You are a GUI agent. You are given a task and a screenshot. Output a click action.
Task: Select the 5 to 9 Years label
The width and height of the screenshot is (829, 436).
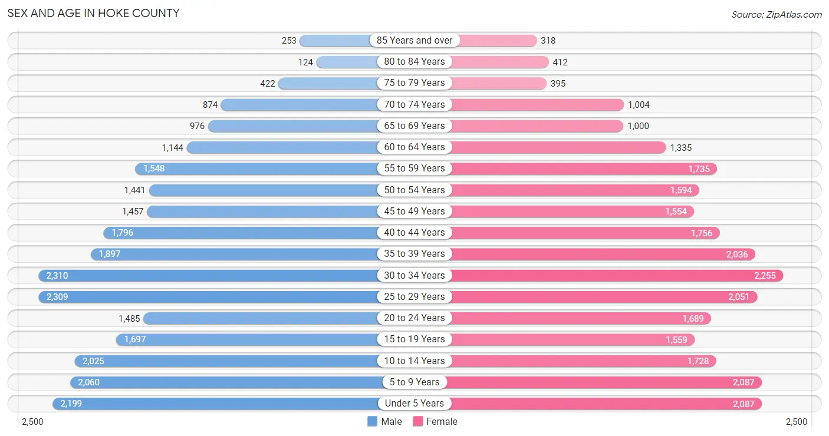tap(414, 382)
